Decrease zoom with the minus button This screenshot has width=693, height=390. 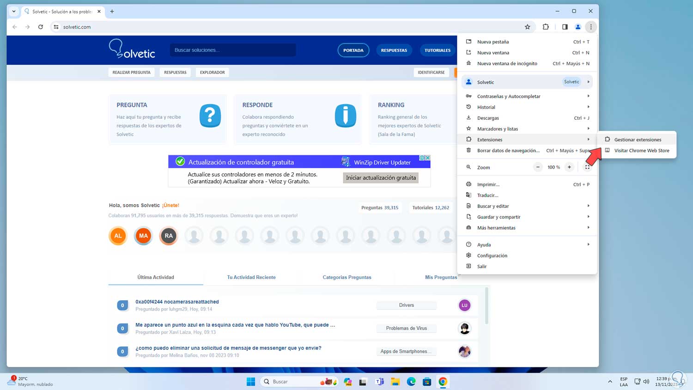click(538, 167)
